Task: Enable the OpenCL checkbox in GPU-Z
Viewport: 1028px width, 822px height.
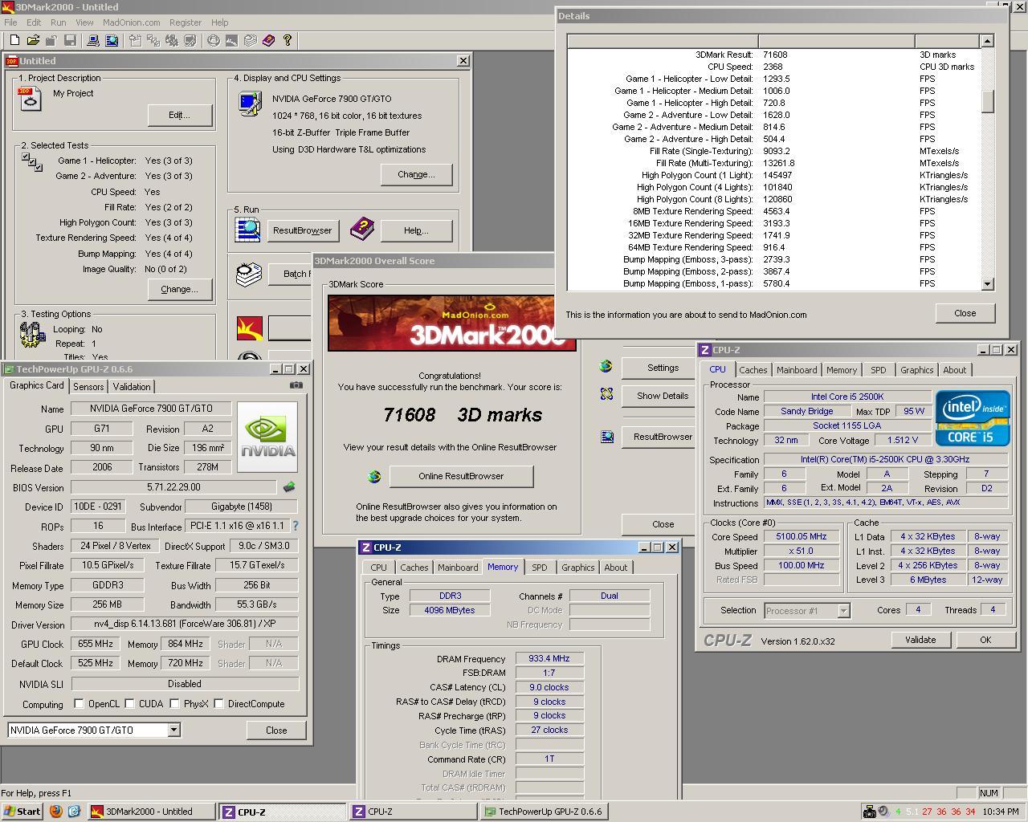Action: click(x=79, y=704)
